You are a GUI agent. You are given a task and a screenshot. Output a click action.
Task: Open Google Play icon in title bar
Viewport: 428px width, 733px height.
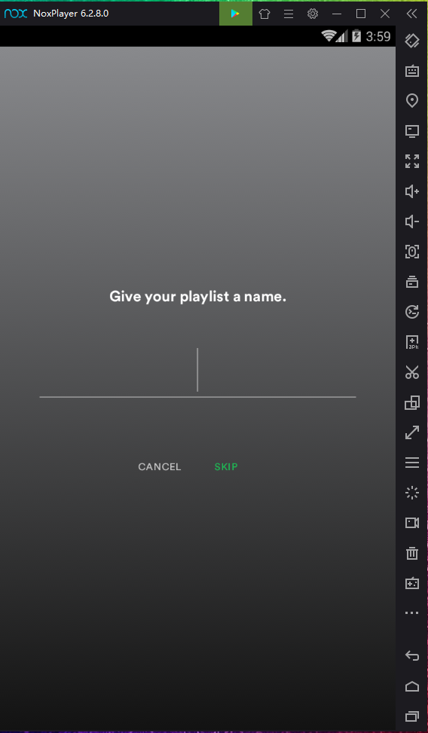coord(235,14)
